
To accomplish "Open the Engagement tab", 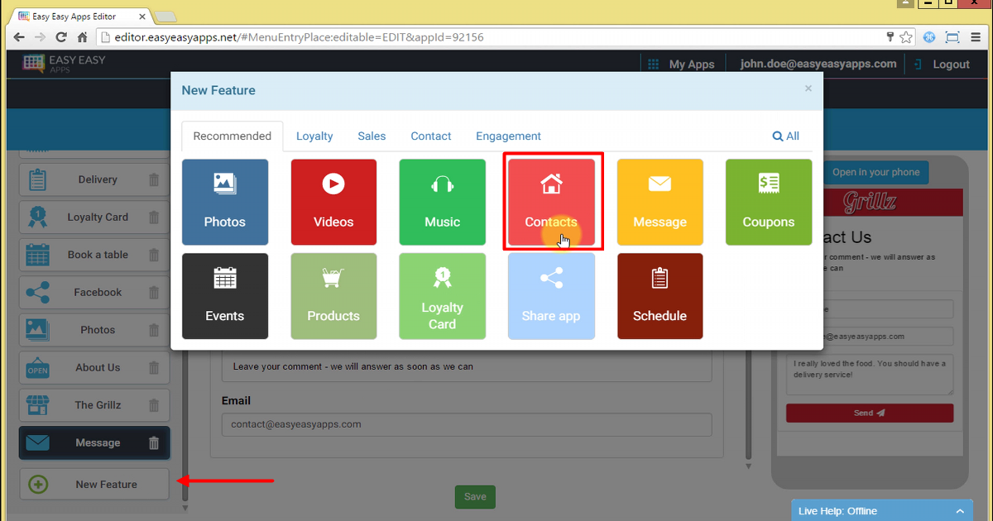I will tap(508, 136).
